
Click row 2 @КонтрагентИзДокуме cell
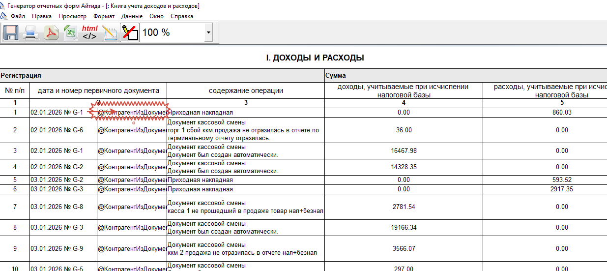point(132,130)
